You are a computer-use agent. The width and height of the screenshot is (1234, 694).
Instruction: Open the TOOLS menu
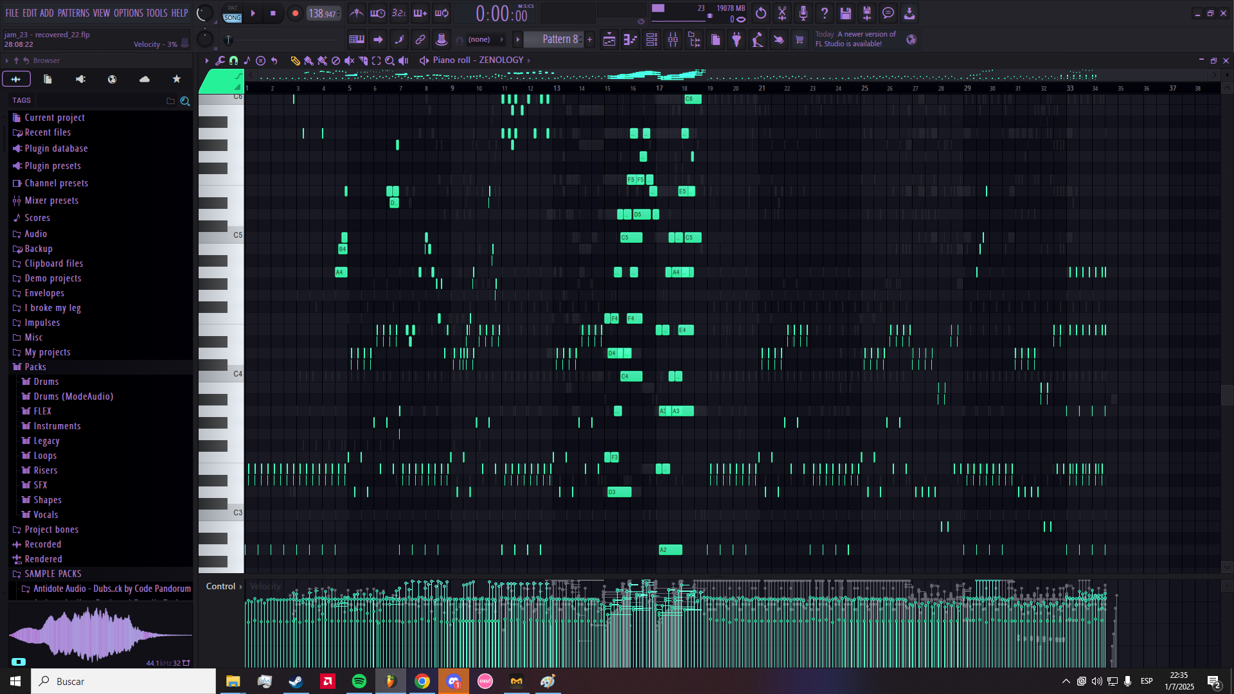[x=157, y=13]
